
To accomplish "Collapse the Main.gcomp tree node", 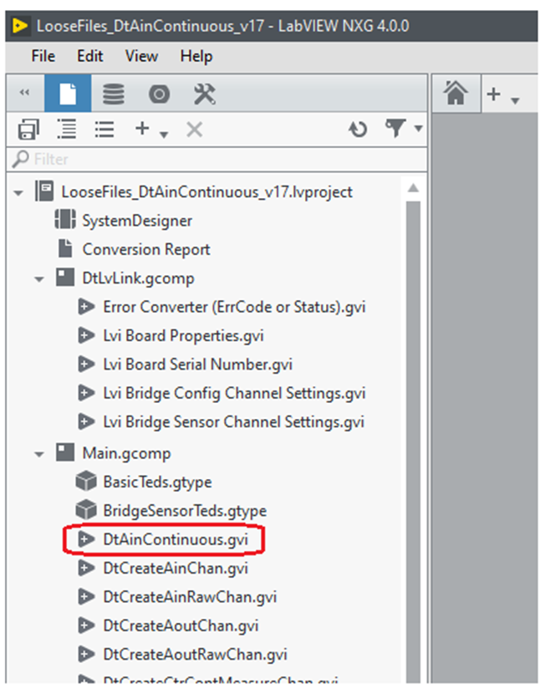I will (x=39, y=453).
